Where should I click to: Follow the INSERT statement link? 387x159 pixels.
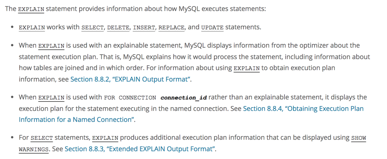144,27
